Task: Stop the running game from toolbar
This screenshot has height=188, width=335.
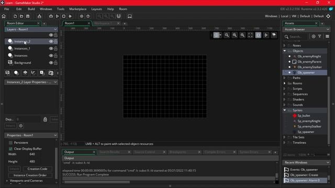Action: [x=64, y=16]
